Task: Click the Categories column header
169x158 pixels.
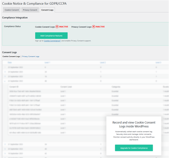Action: click(116, 87)
